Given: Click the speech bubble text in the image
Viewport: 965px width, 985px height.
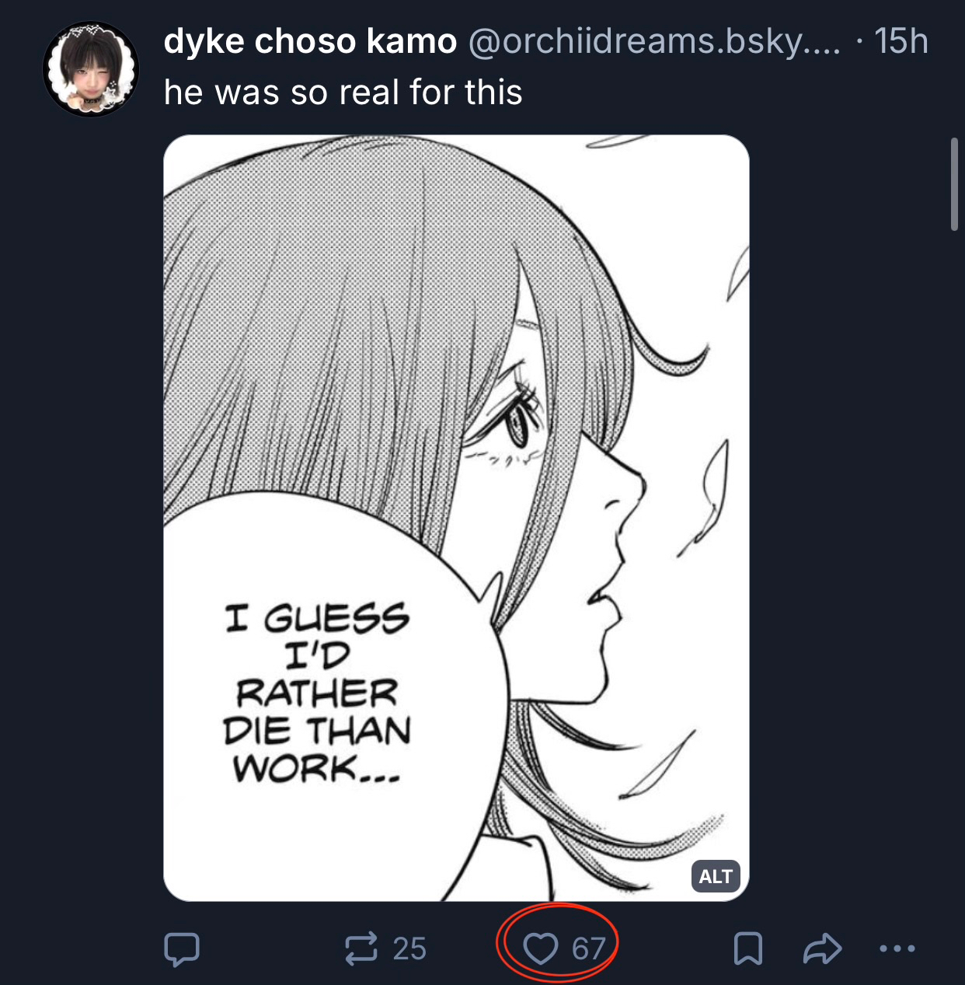Looking at the screenshot, I should point(317,693).
